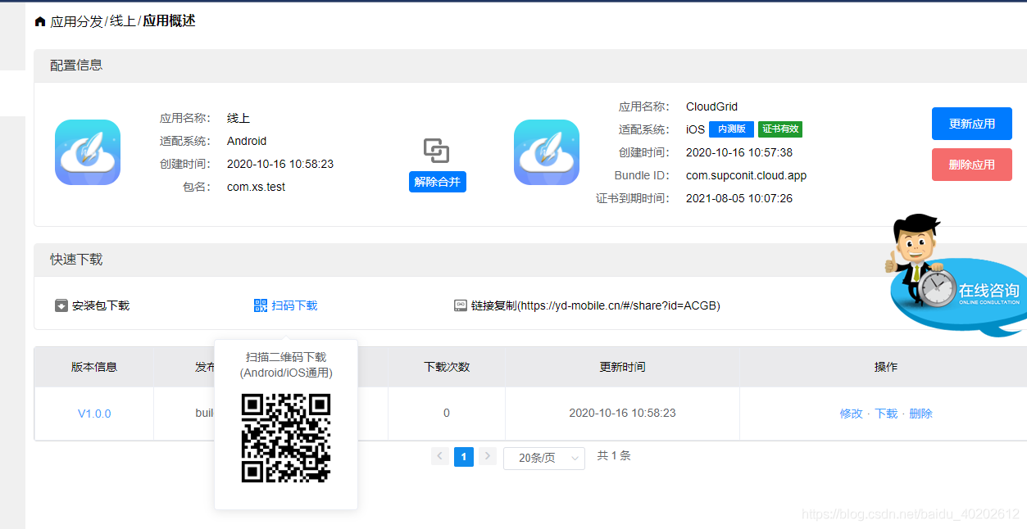Click the package download icon
The width and height of the screenshot is (1027, 529).
61,305
